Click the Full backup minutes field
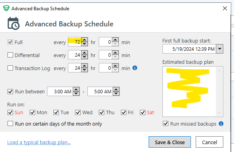This screenshot has height=152, width=234. (x=106, y=42)
